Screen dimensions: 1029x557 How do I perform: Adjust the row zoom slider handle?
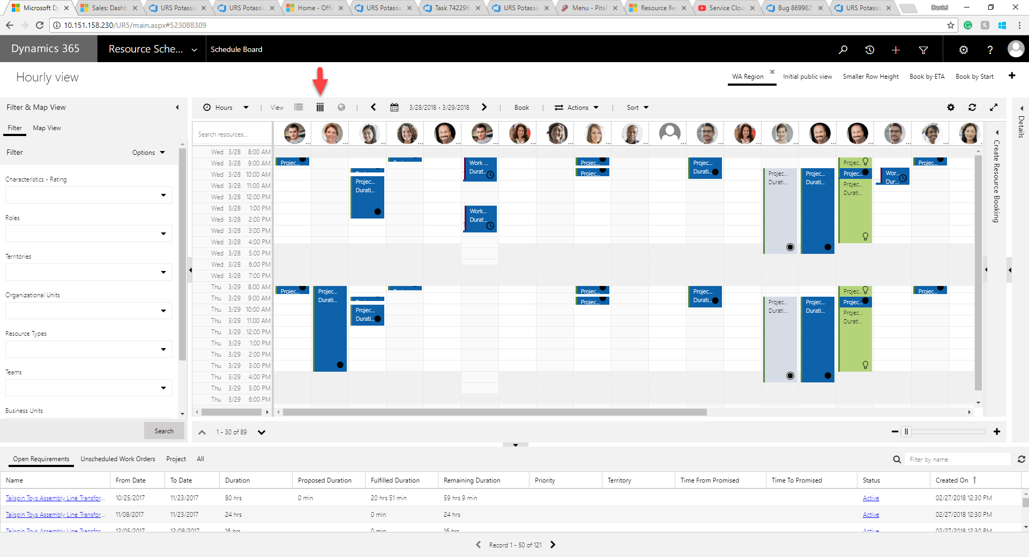[906, 432]
